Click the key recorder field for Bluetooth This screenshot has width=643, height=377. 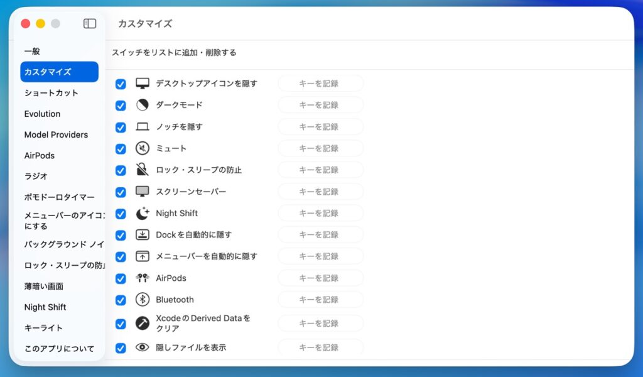click(x=320, y=300)
